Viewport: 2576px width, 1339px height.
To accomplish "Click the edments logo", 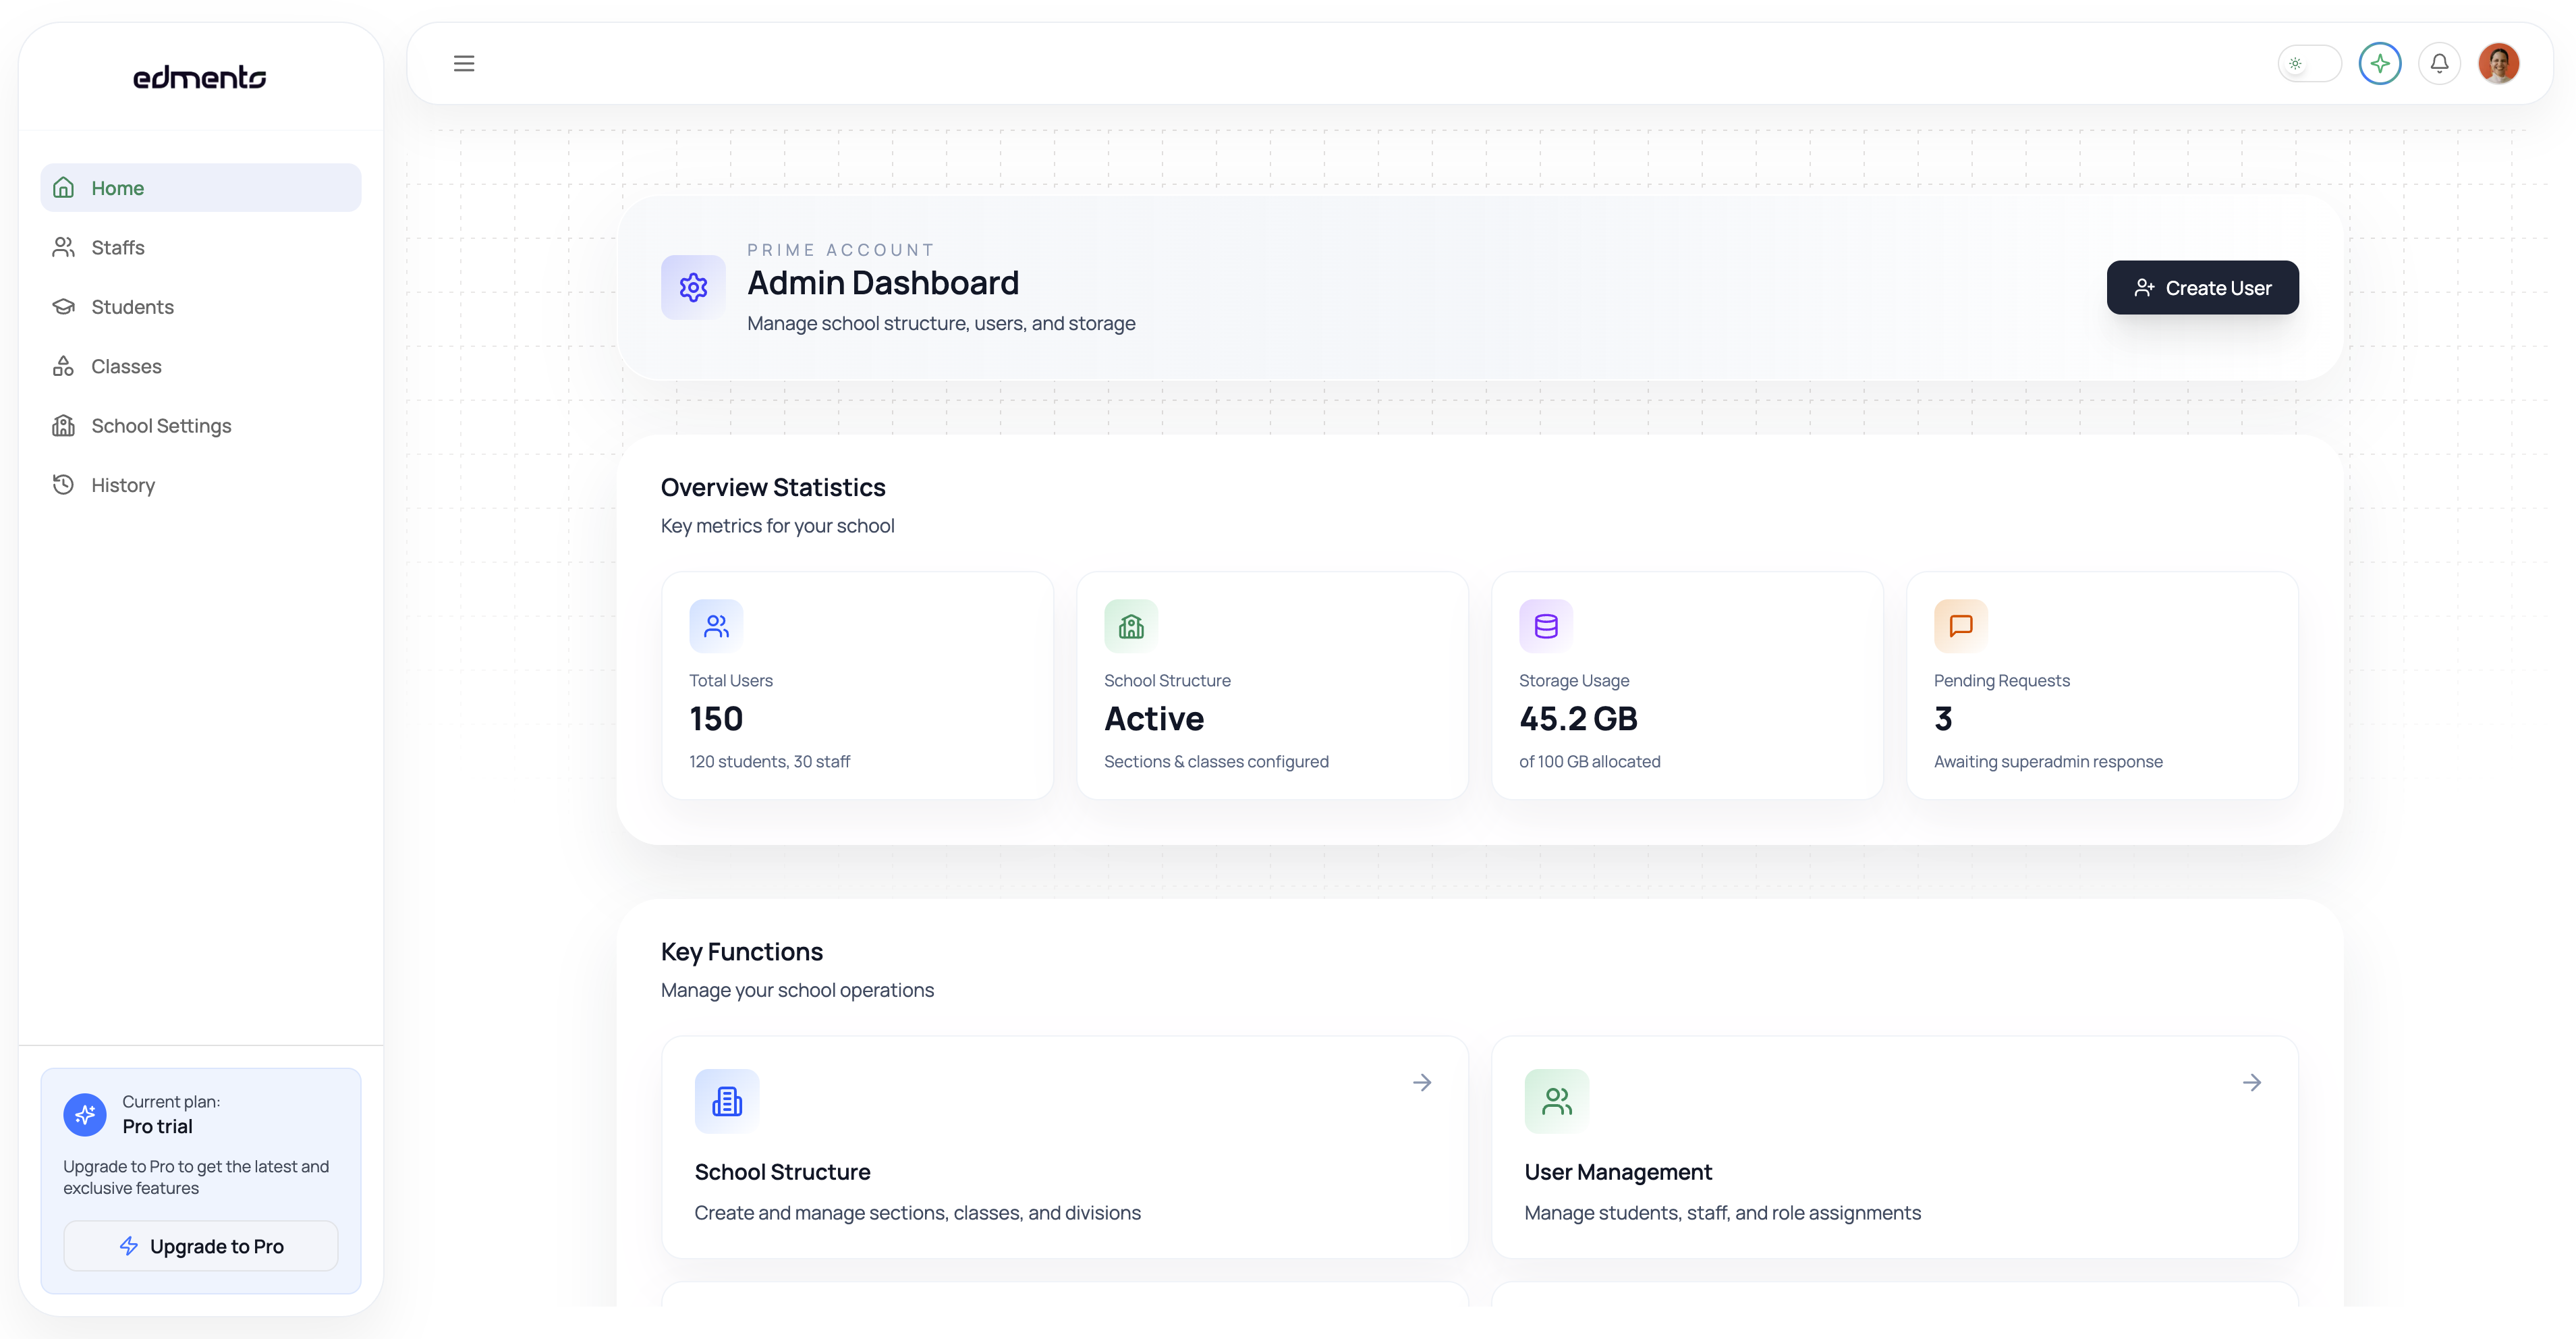I will tap(199, 77).
